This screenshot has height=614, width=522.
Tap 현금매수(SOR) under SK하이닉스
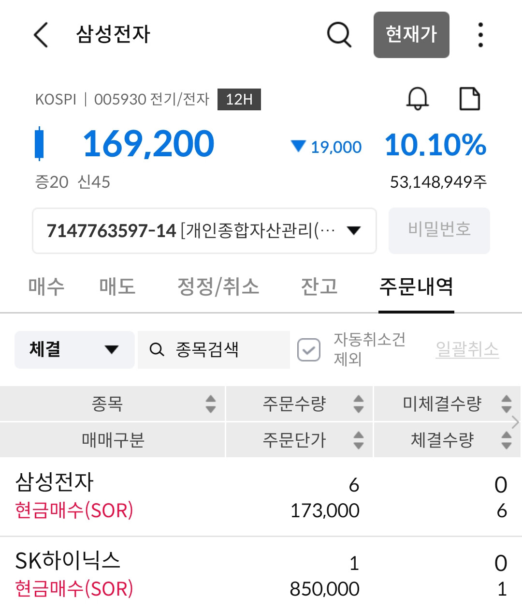(x=74, y=589)
